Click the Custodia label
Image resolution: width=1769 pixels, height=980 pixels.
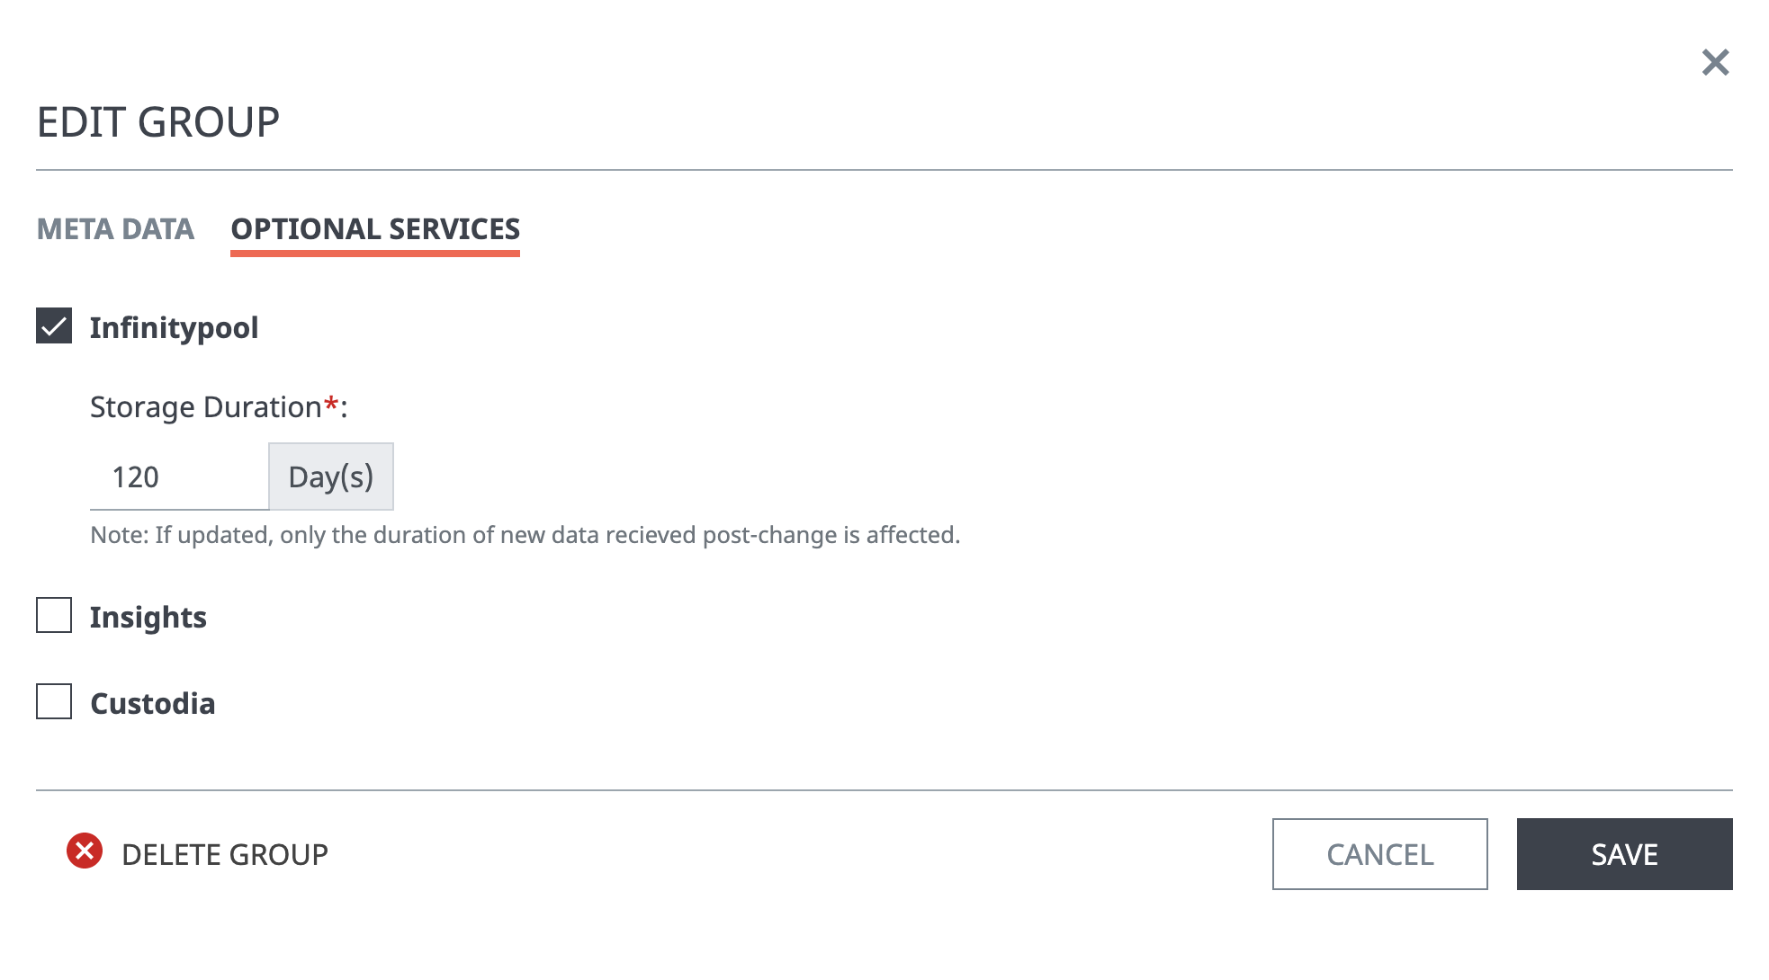(152, 704)
